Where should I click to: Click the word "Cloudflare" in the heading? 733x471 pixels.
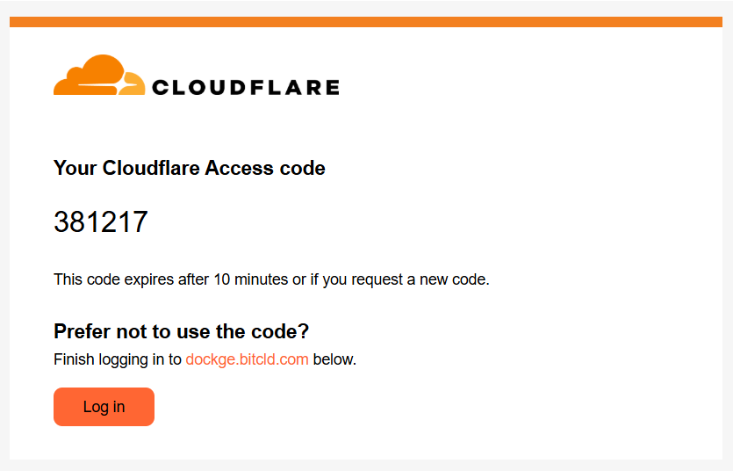click(152, 168)
